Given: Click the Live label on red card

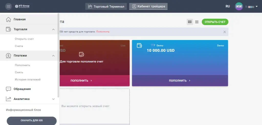Looking at the screenshot, I should point(123,46).
